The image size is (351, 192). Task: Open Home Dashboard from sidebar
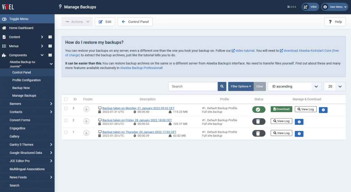pos(21,28)
